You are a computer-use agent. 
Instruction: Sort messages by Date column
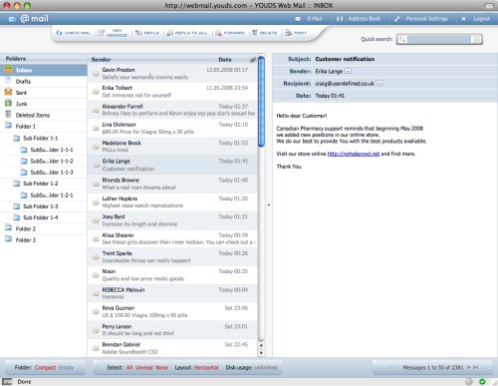225,60
